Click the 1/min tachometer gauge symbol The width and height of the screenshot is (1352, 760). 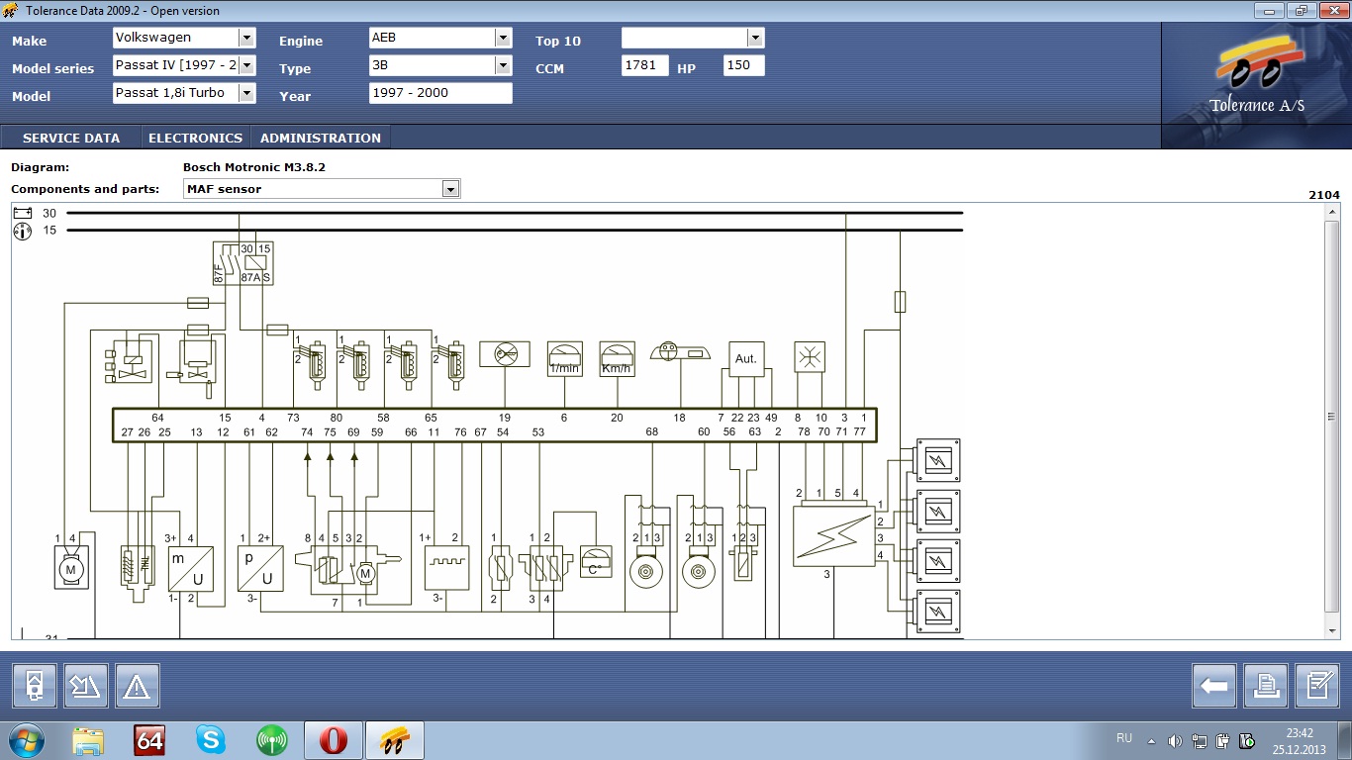point(564,358)
